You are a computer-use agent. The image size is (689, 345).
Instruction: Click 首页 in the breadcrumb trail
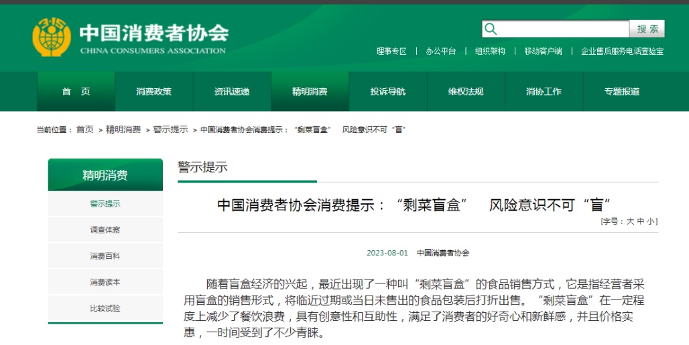(x=85, y=129)
